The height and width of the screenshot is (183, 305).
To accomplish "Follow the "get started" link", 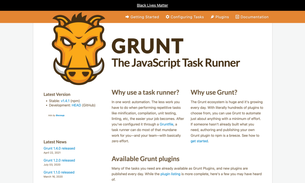I will click(199, 141).
